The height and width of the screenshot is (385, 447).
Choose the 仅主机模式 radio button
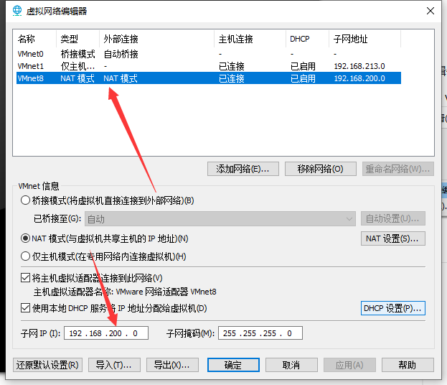pos(26,256)
